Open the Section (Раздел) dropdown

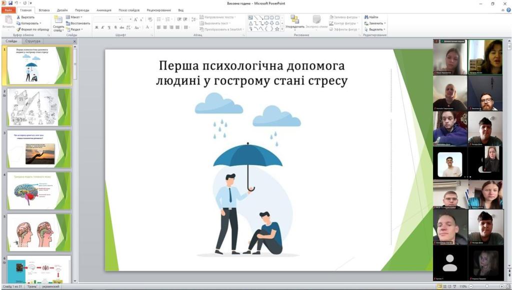(75, 29)
